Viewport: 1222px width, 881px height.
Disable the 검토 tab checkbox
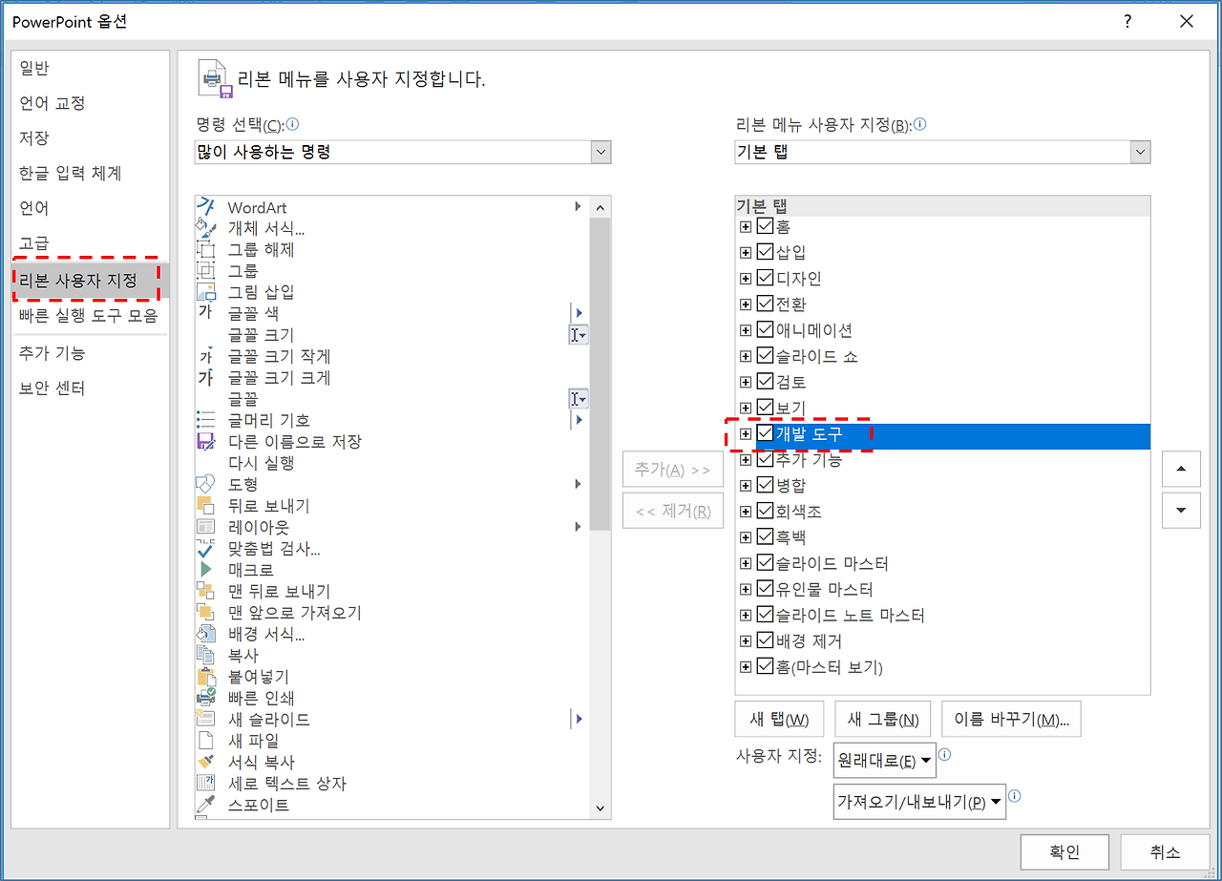pos(764,381)
